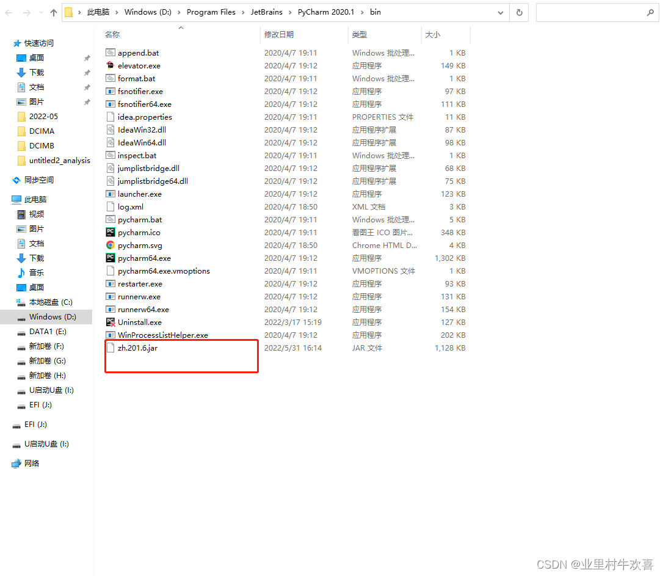Select size cell 1,302 KB
663x576 pixels.
point(450,258)
